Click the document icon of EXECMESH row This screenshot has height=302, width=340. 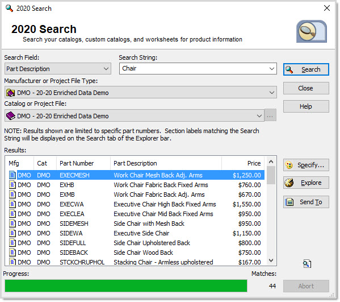click(12, 175)
